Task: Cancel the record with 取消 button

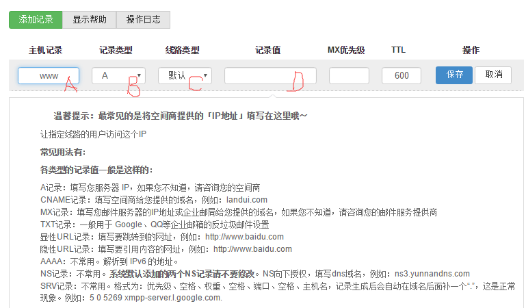Action: point(493,75)
